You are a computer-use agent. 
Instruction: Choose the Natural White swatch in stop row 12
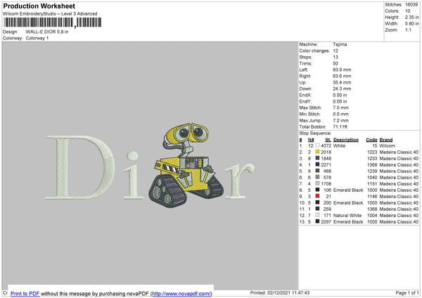click(x=317, y=215)
